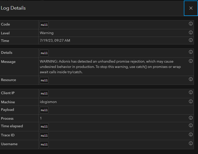Click the Log Details heading
The height and width of the screenshot is (154, 198).
[x=13, y=8]
